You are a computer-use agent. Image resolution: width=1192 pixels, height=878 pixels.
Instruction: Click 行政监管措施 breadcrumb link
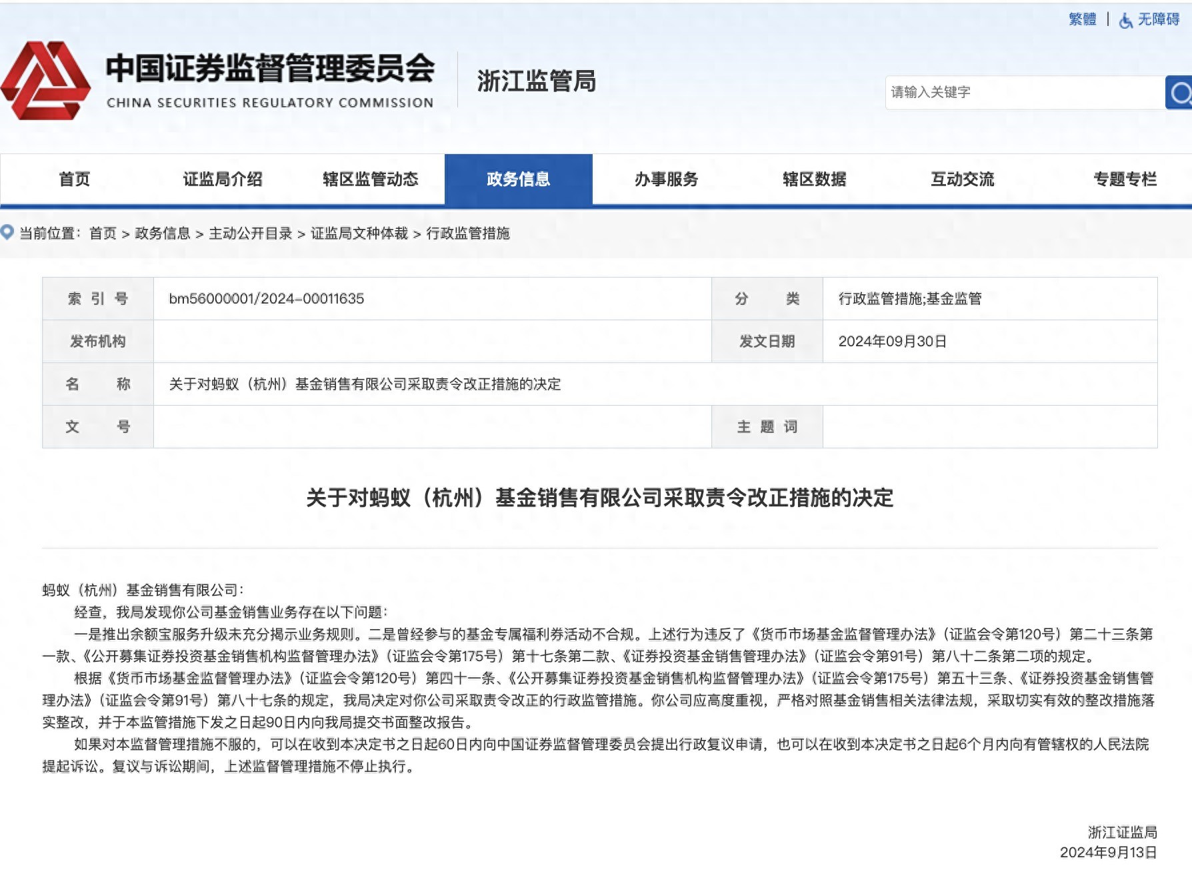pyautogui.click(x=467, y=234)
